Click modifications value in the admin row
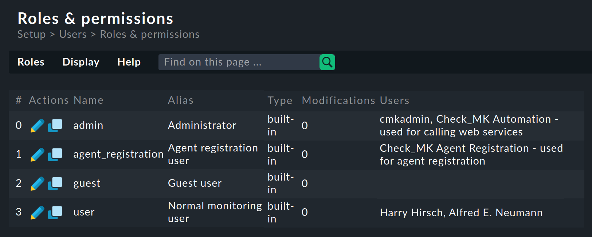Image resolution: width=592 pixels, height=237 pixels. click(x=305, y=126)
